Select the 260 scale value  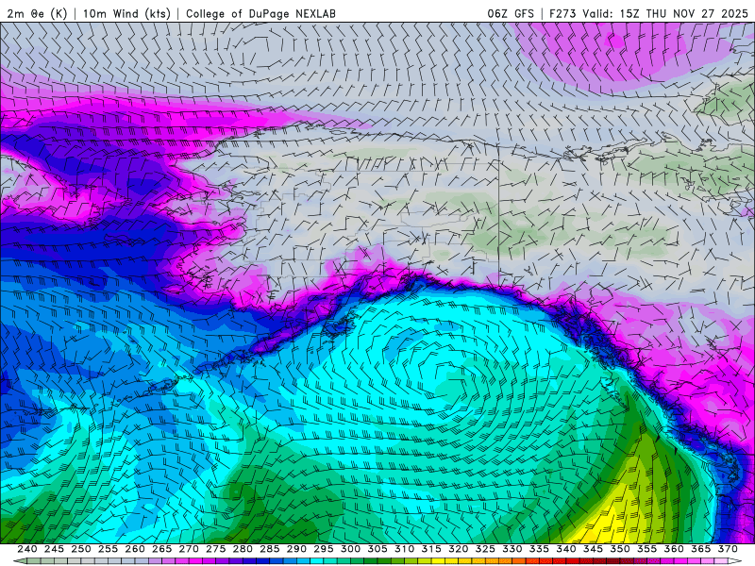[x=135, y=549]
